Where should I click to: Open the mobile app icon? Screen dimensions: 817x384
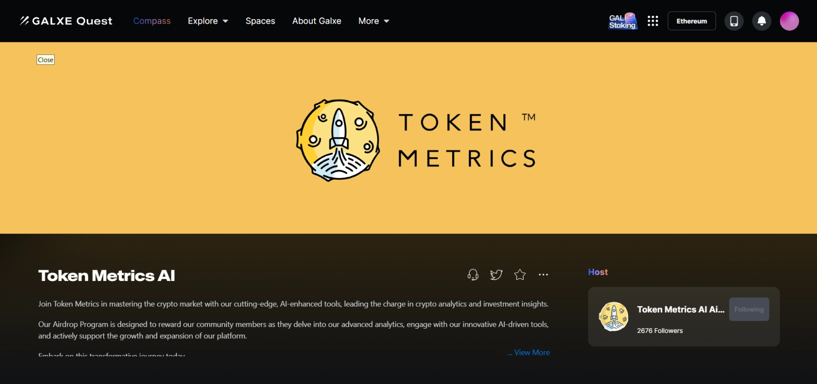[734, 21]
